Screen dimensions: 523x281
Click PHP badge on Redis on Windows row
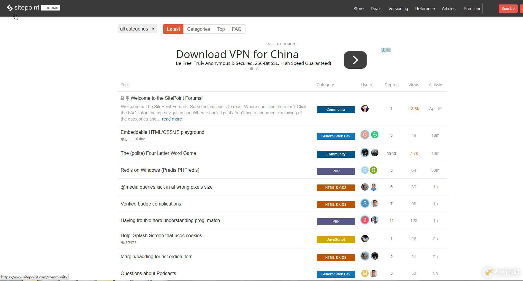pyautogui.click(x=336, y=171)
